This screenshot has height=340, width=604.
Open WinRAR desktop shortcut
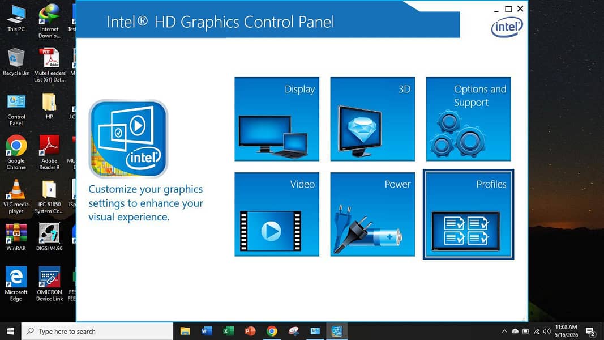pos(16,237)
